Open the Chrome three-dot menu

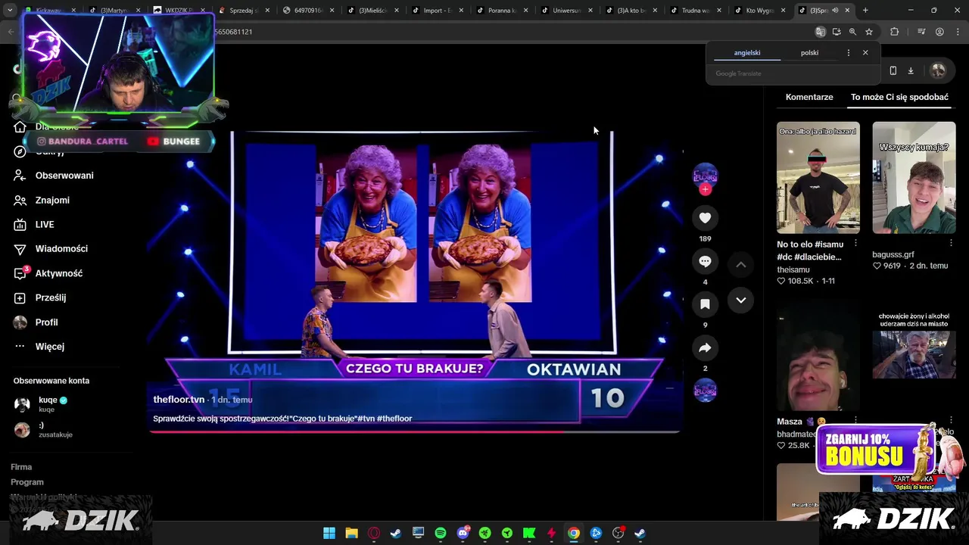(956, 32)
